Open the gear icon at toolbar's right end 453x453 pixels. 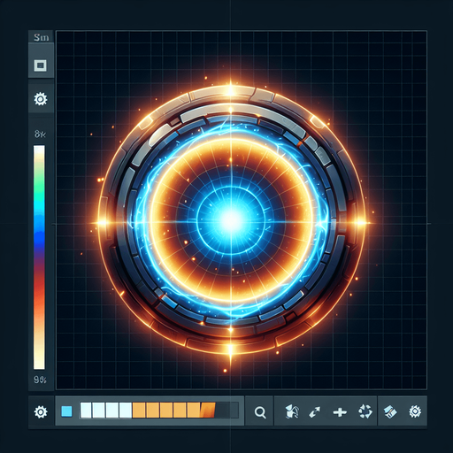click(x=415, y=411)
